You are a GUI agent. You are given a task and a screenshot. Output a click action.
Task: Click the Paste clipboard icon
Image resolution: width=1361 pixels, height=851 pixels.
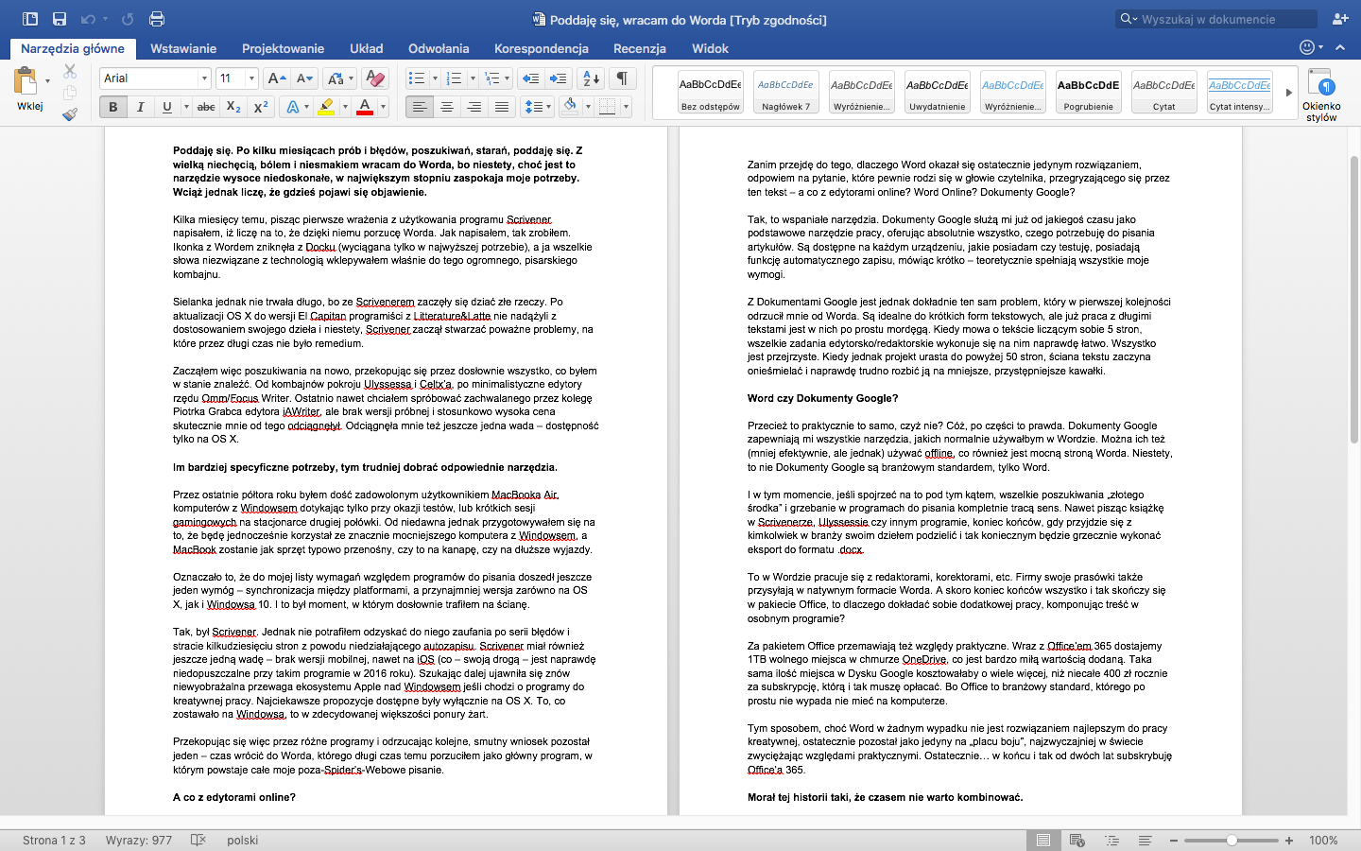point(26,81)
